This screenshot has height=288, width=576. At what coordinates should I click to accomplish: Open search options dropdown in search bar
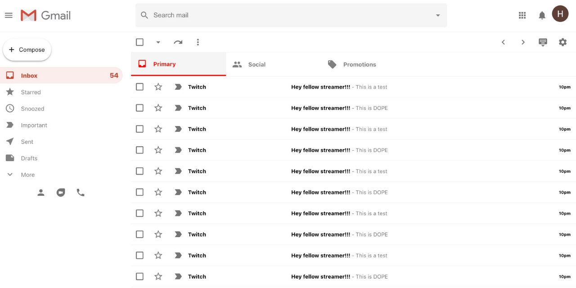coord(437,15)
